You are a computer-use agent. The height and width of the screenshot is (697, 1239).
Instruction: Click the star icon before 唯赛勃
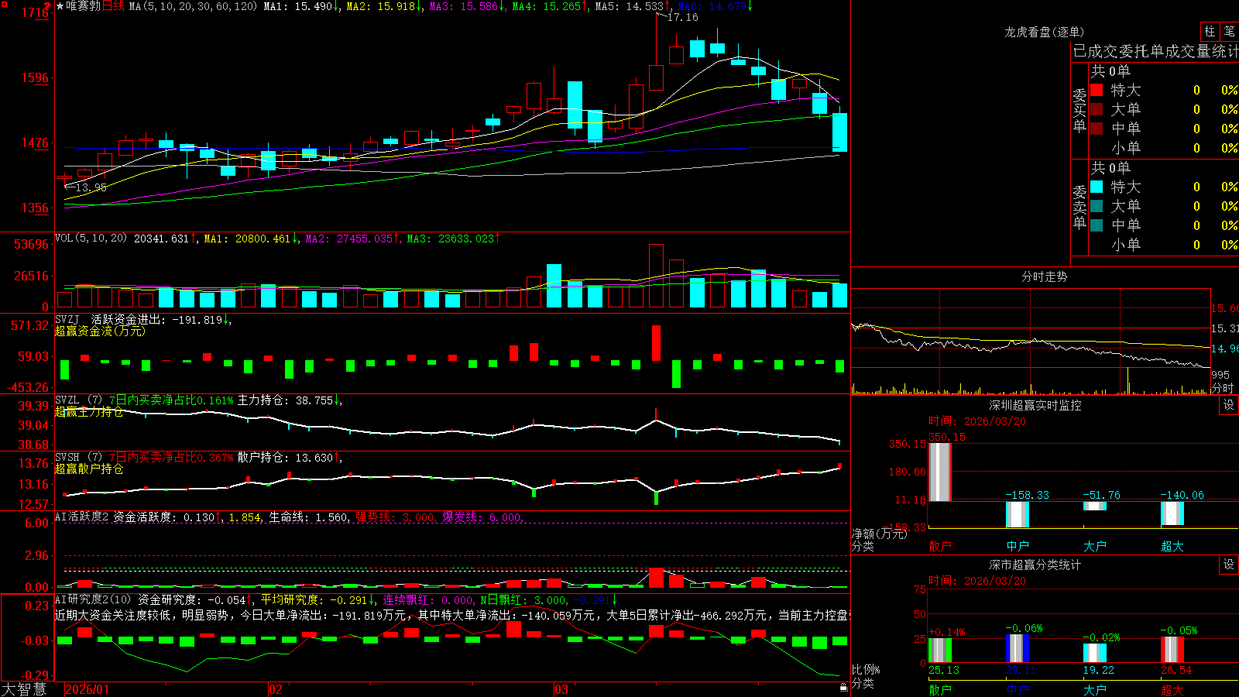(60, 6)
